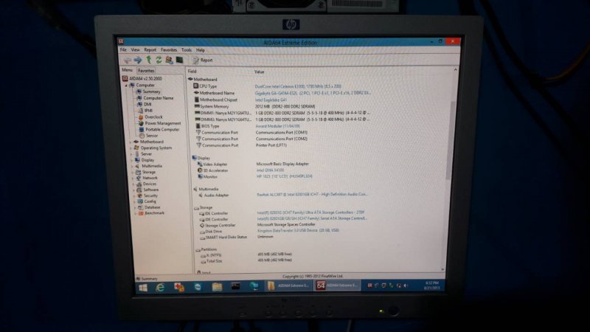
Task: Switch to the Favorites panel tab
Action: click(146, 71)
